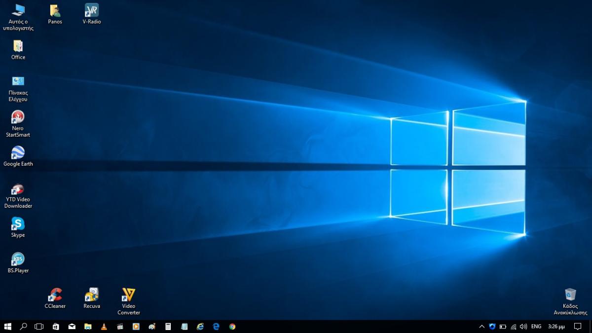
Task: Open the Wi-Fi network flyout
Action: [513, 327]
